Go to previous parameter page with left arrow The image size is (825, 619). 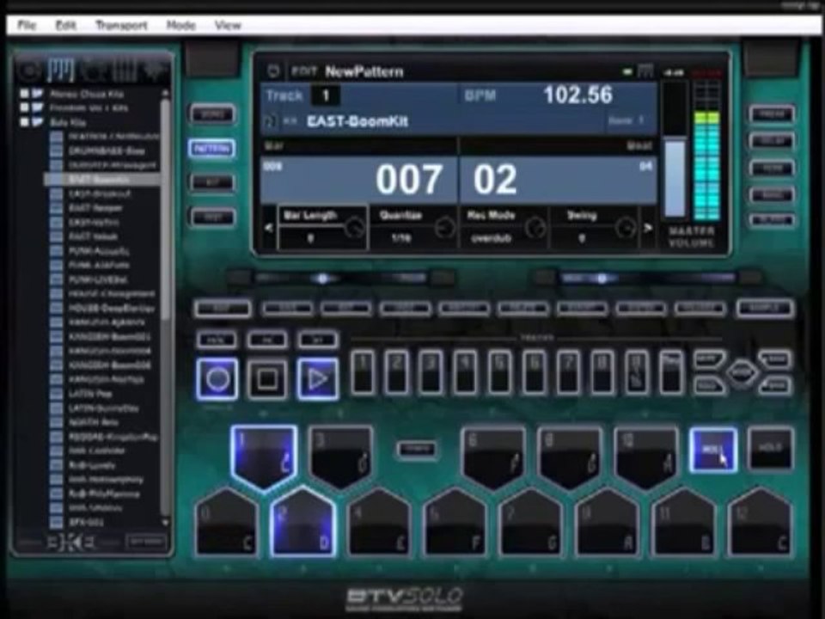point(269,228)
